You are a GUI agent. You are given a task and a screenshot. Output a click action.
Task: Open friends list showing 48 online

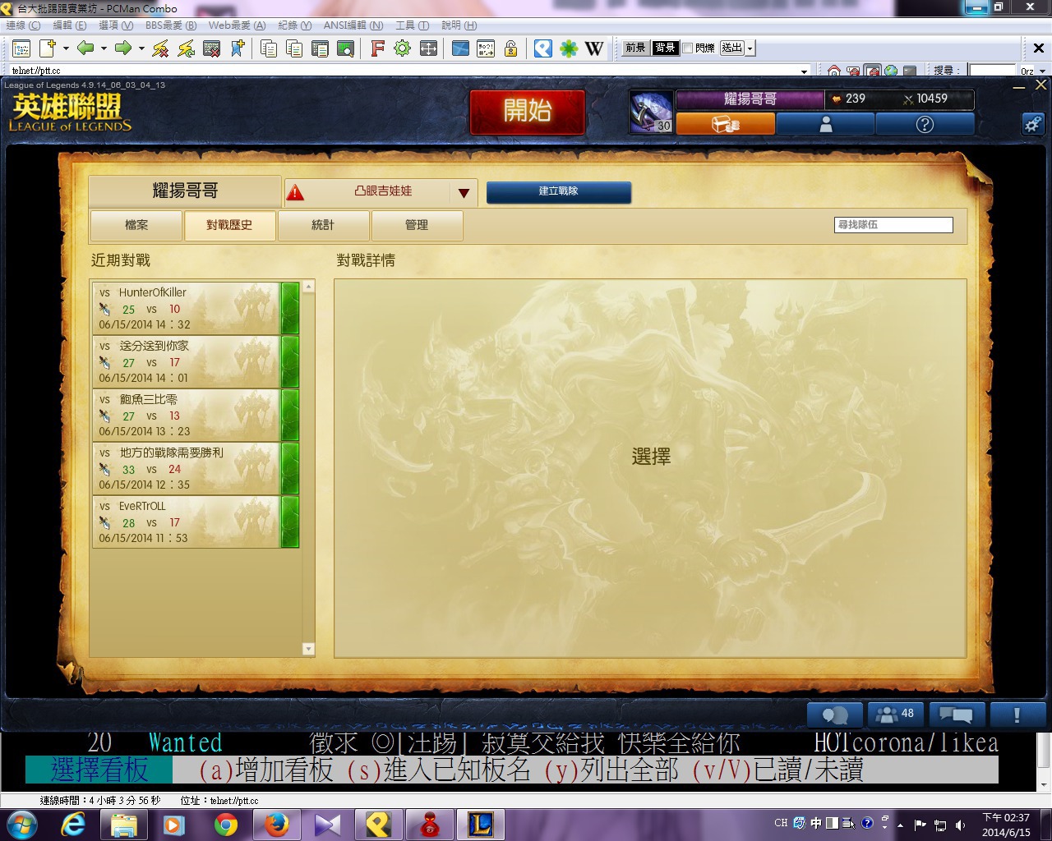click(x=896, y=714)
